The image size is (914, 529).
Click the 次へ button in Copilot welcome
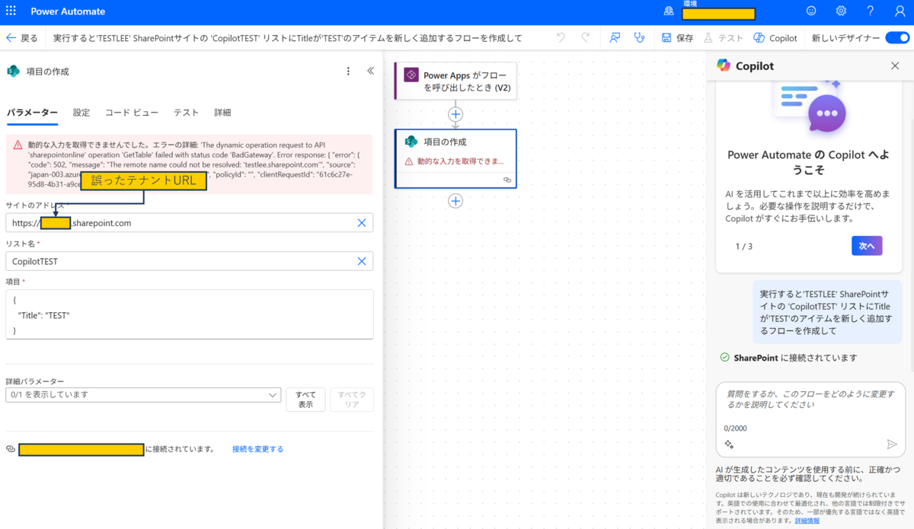coord(867,246)
